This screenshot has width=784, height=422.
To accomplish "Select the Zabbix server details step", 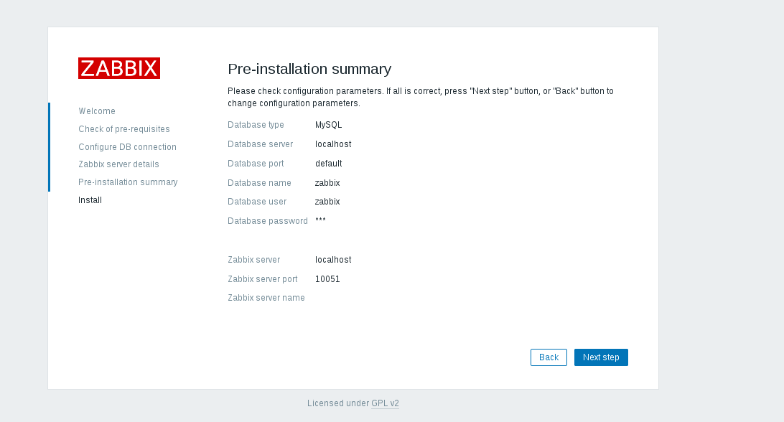I will click(118, 164).
